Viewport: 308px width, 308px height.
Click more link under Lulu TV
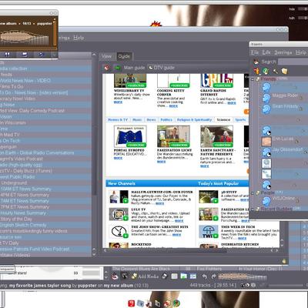pyautogui.click(x=179, y=221)
